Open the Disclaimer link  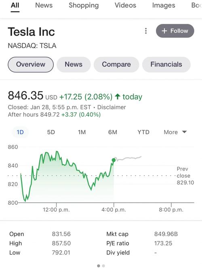pos(112,107)
